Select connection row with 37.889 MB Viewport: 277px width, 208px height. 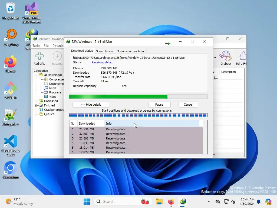pos(136,134)
